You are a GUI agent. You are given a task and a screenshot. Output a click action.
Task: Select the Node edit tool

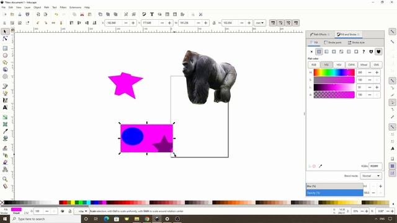(x=5, y=38)
